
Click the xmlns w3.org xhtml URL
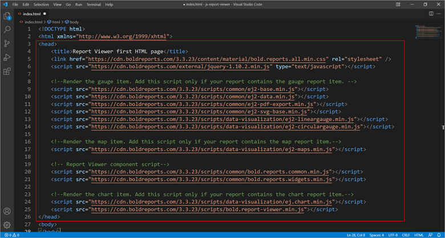click(124, 36)
